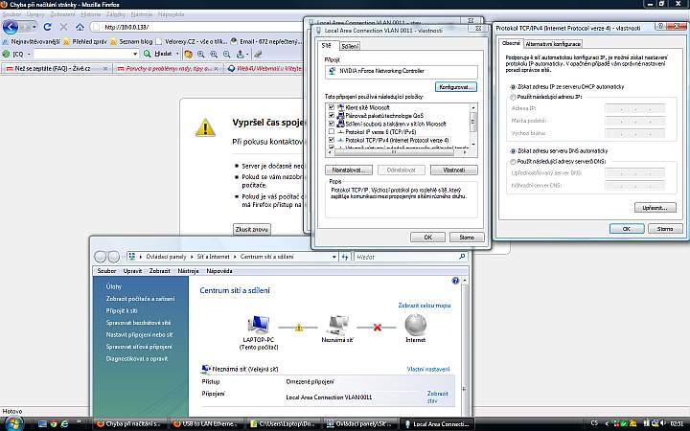Select Použít následující adresu IP option
This screenshot has height=431, width=690.
[x=513, y=97]
